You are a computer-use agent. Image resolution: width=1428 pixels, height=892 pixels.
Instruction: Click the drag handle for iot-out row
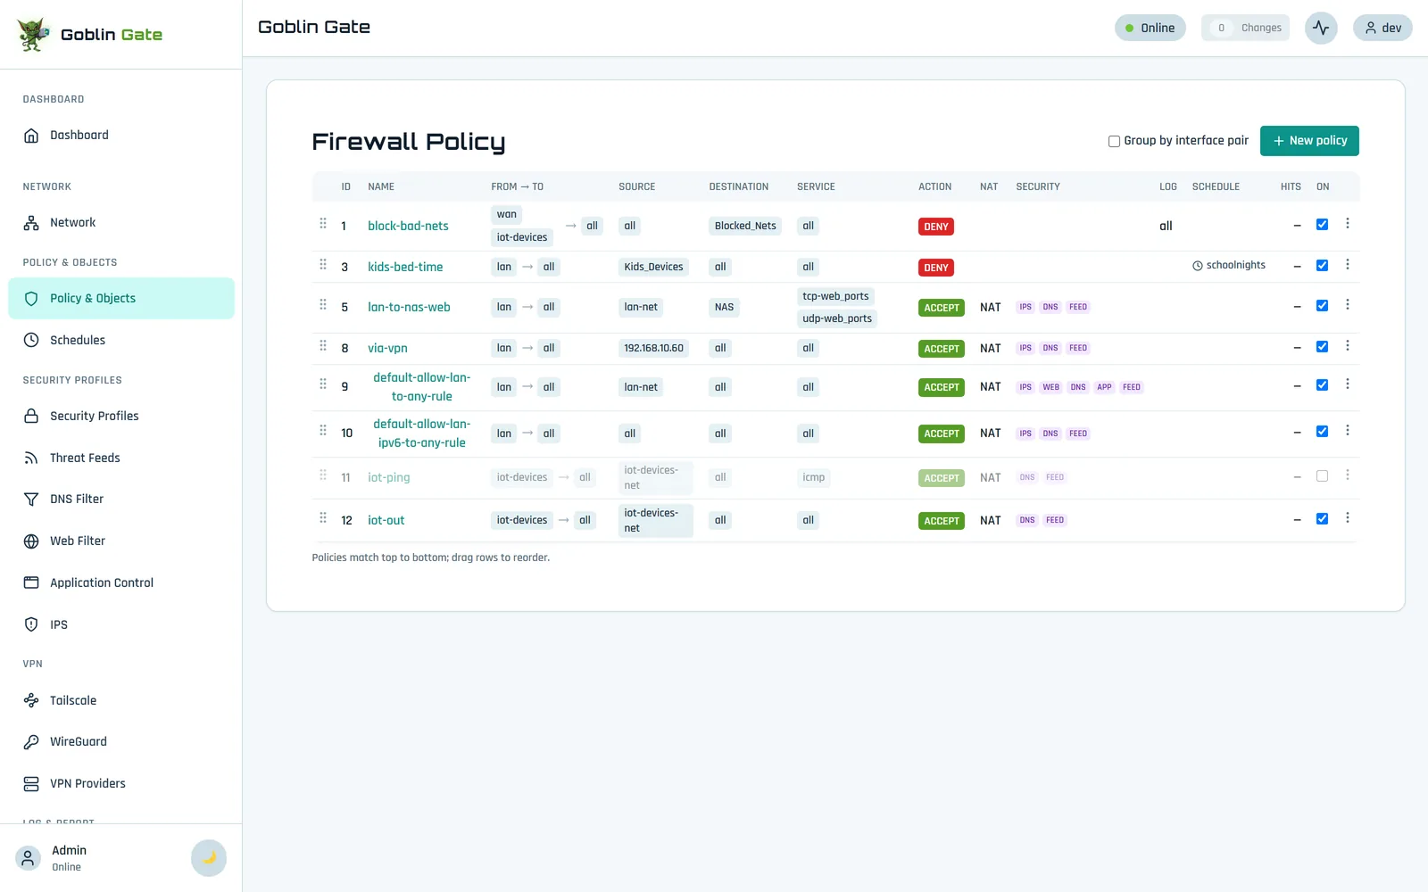coord(323,518)
